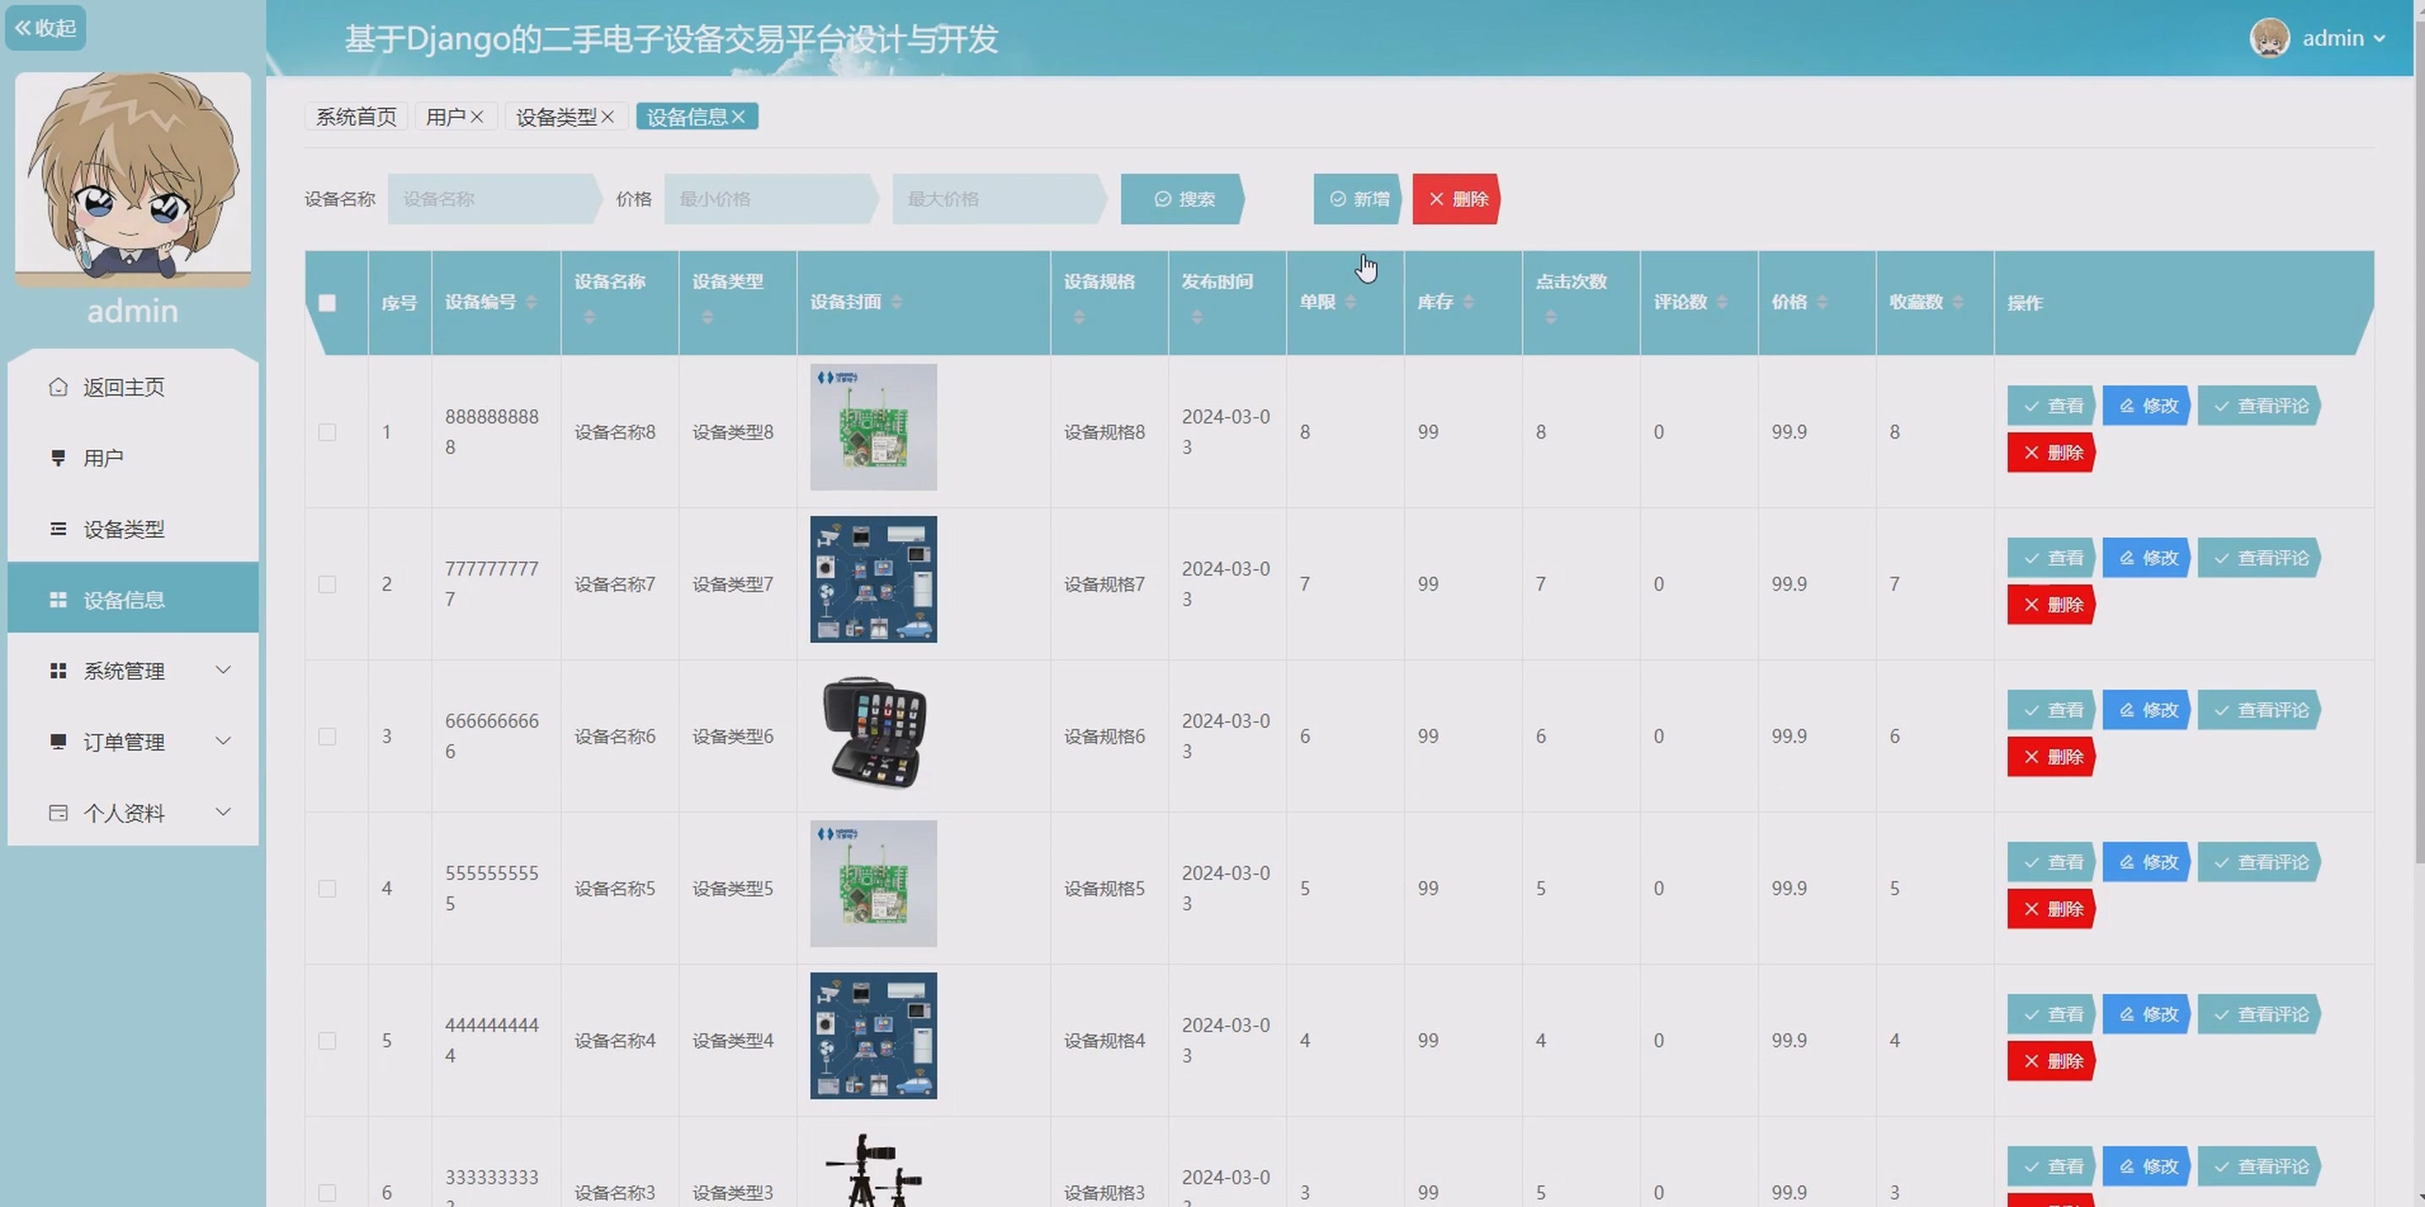
Task: Sort by 单限 column arrows
Action: (x=1351, y=302)
